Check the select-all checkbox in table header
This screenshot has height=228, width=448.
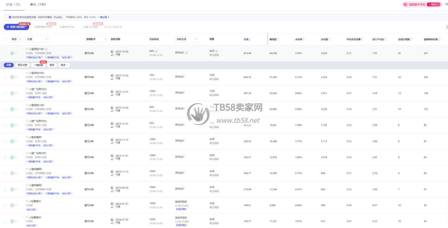pos(5,39)
